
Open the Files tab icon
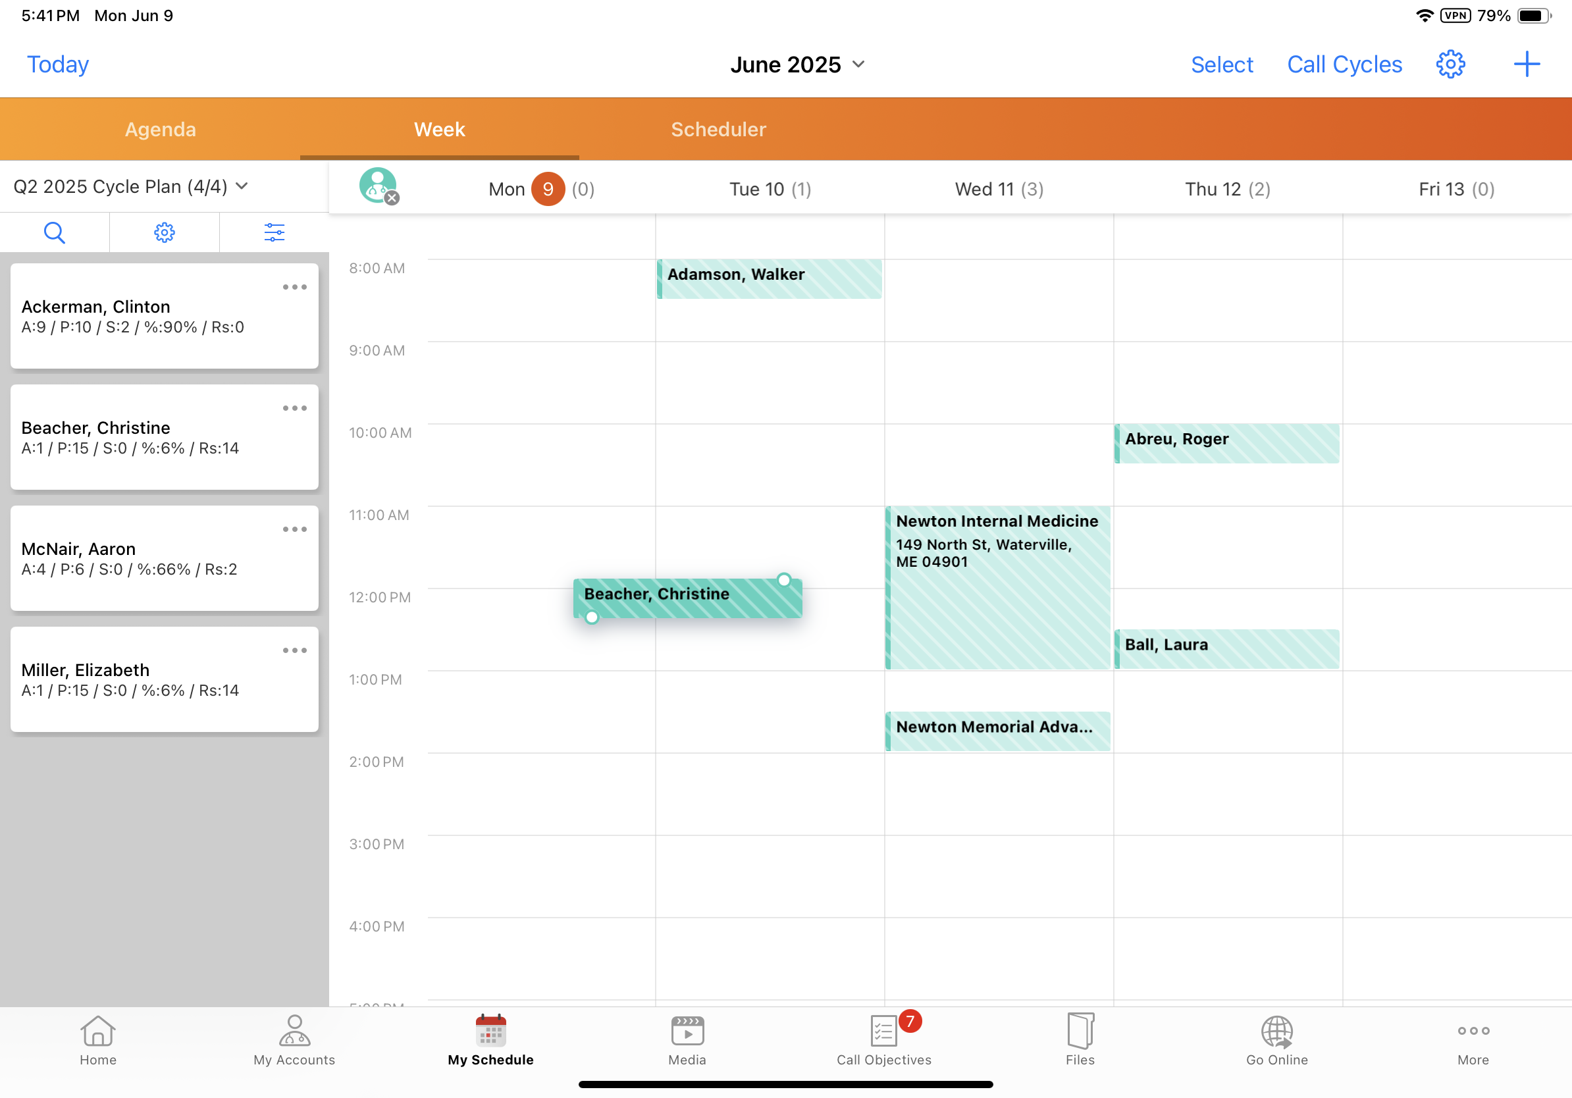1080,1031
